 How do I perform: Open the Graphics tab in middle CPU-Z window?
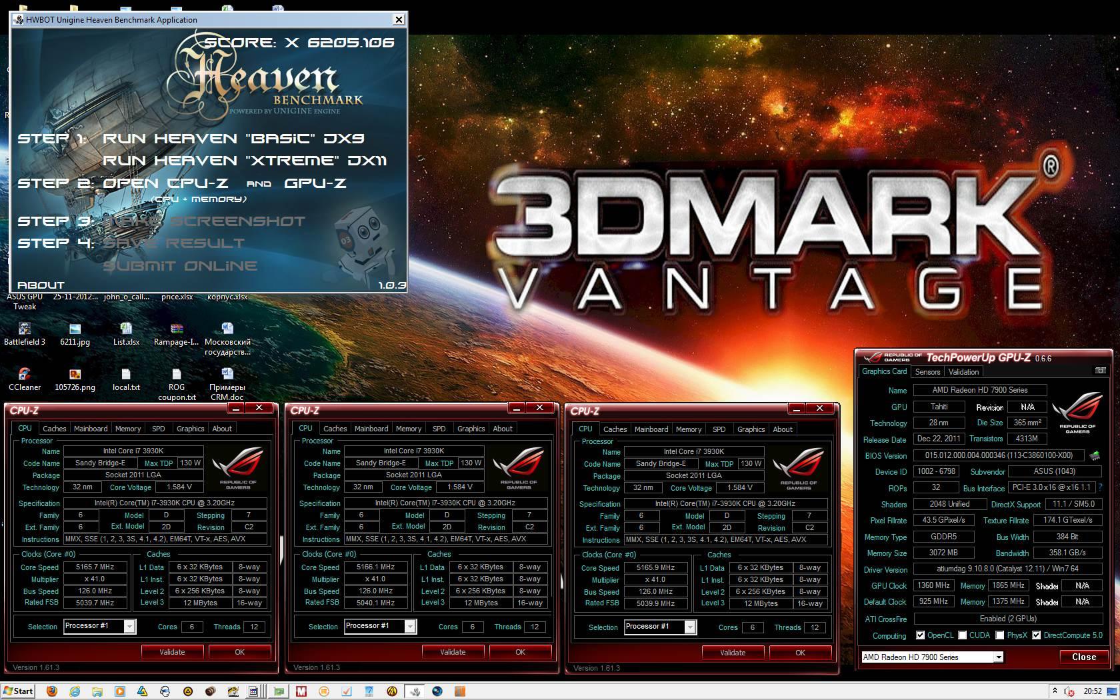point(471,429)
